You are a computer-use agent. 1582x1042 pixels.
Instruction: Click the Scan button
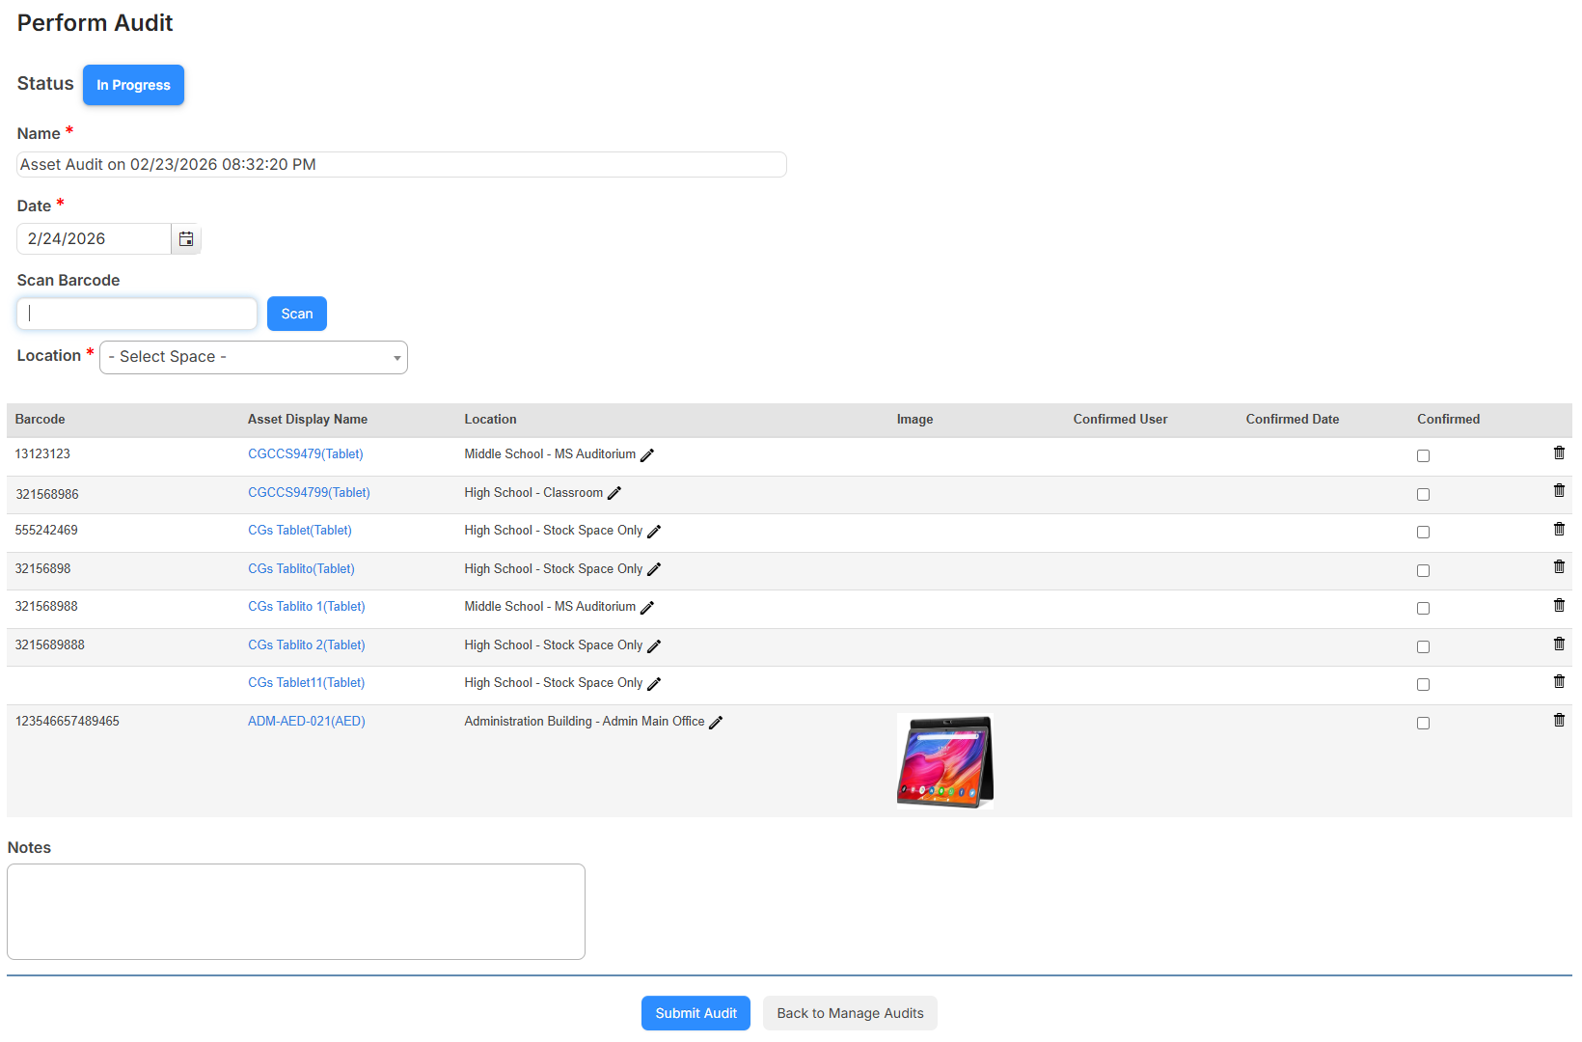(x=296, y=313)
